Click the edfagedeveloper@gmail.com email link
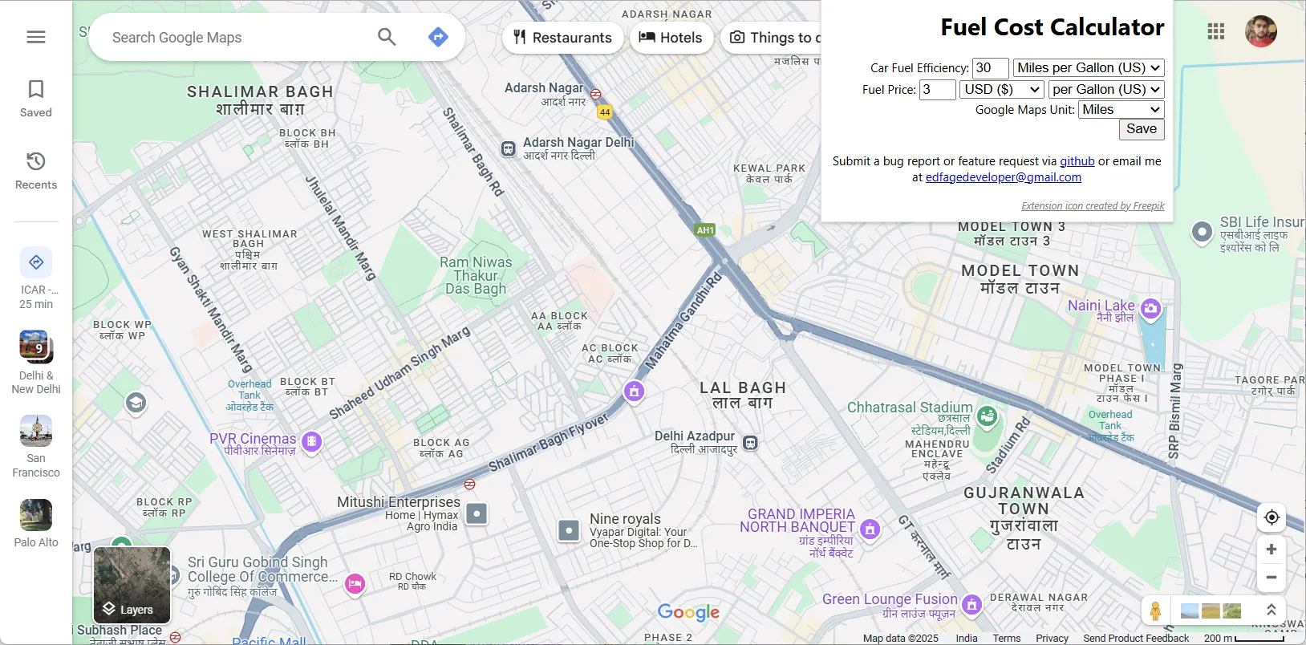 coord(1004,177)
